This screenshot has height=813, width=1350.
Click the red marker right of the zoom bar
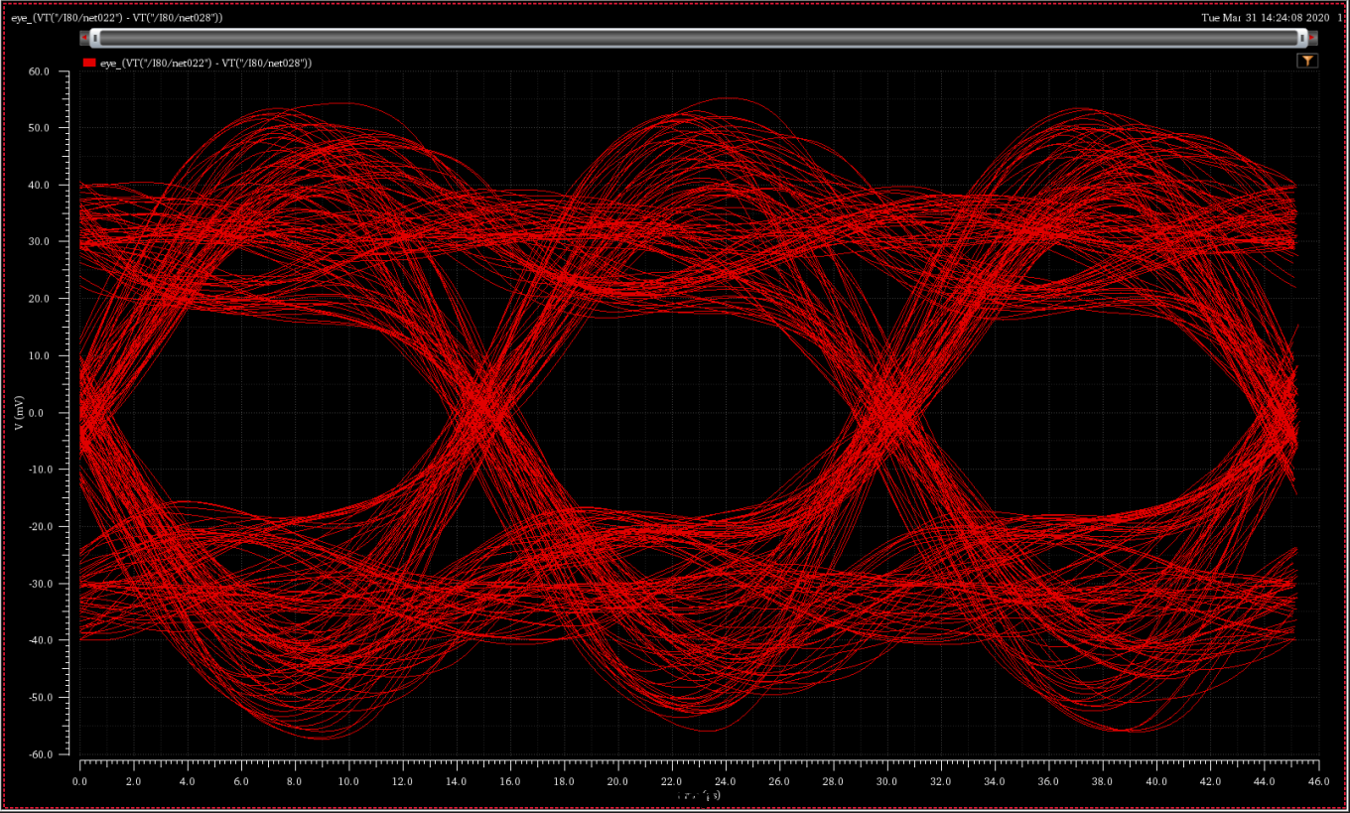point(1312,38)
